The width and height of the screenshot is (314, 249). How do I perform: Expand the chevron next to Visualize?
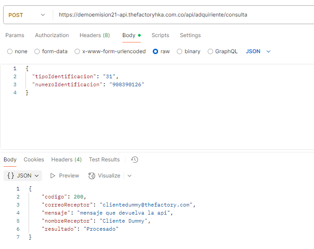130,176
